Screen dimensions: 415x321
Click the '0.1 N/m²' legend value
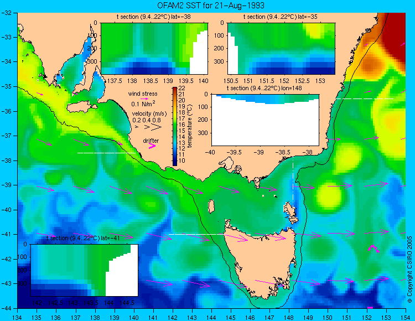(x=143, y=103)
